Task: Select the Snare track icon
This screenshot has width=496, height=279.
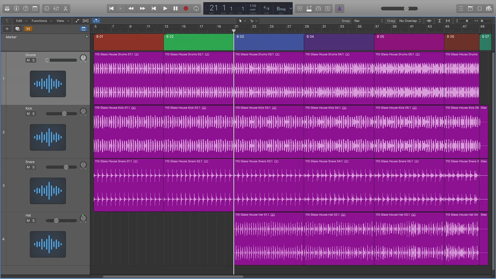Action: [x=48, y=191]
